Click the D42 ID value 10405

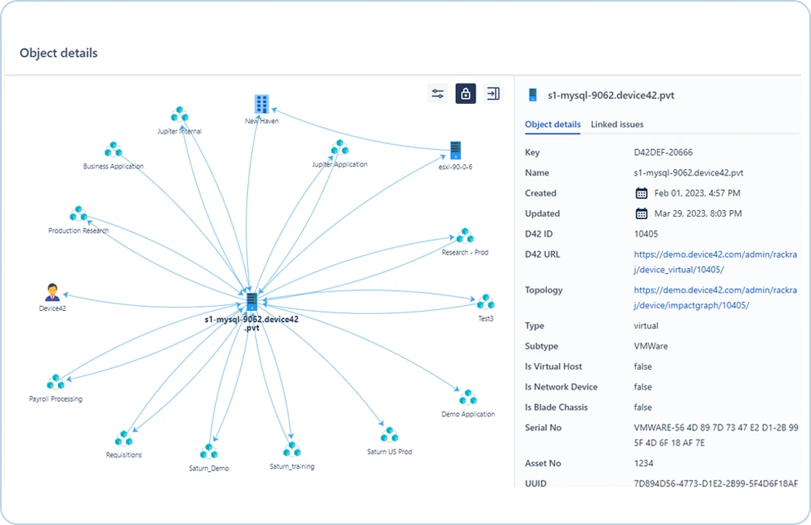point(646,234)
